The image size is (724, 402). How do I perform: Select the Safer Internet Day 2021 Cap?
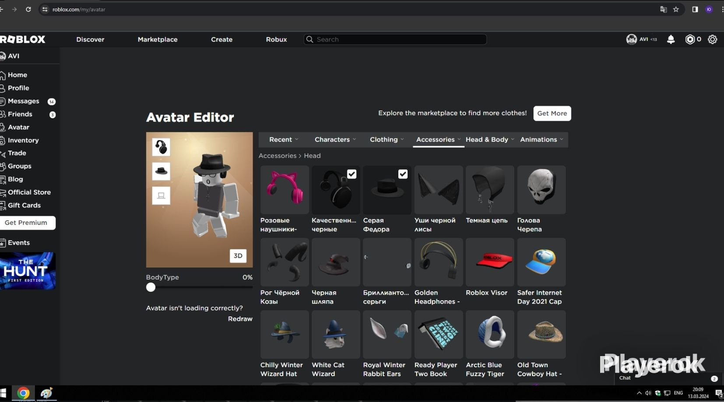(541, 262)
